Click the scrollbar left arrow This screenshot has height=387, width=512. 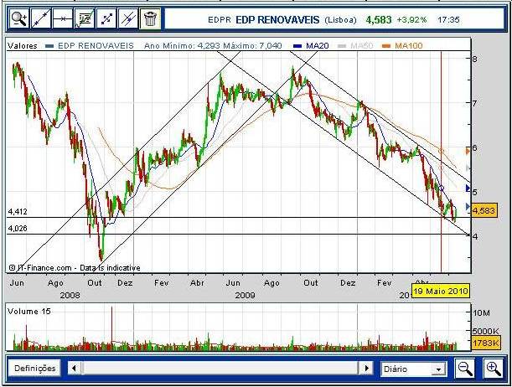[74, 369]
